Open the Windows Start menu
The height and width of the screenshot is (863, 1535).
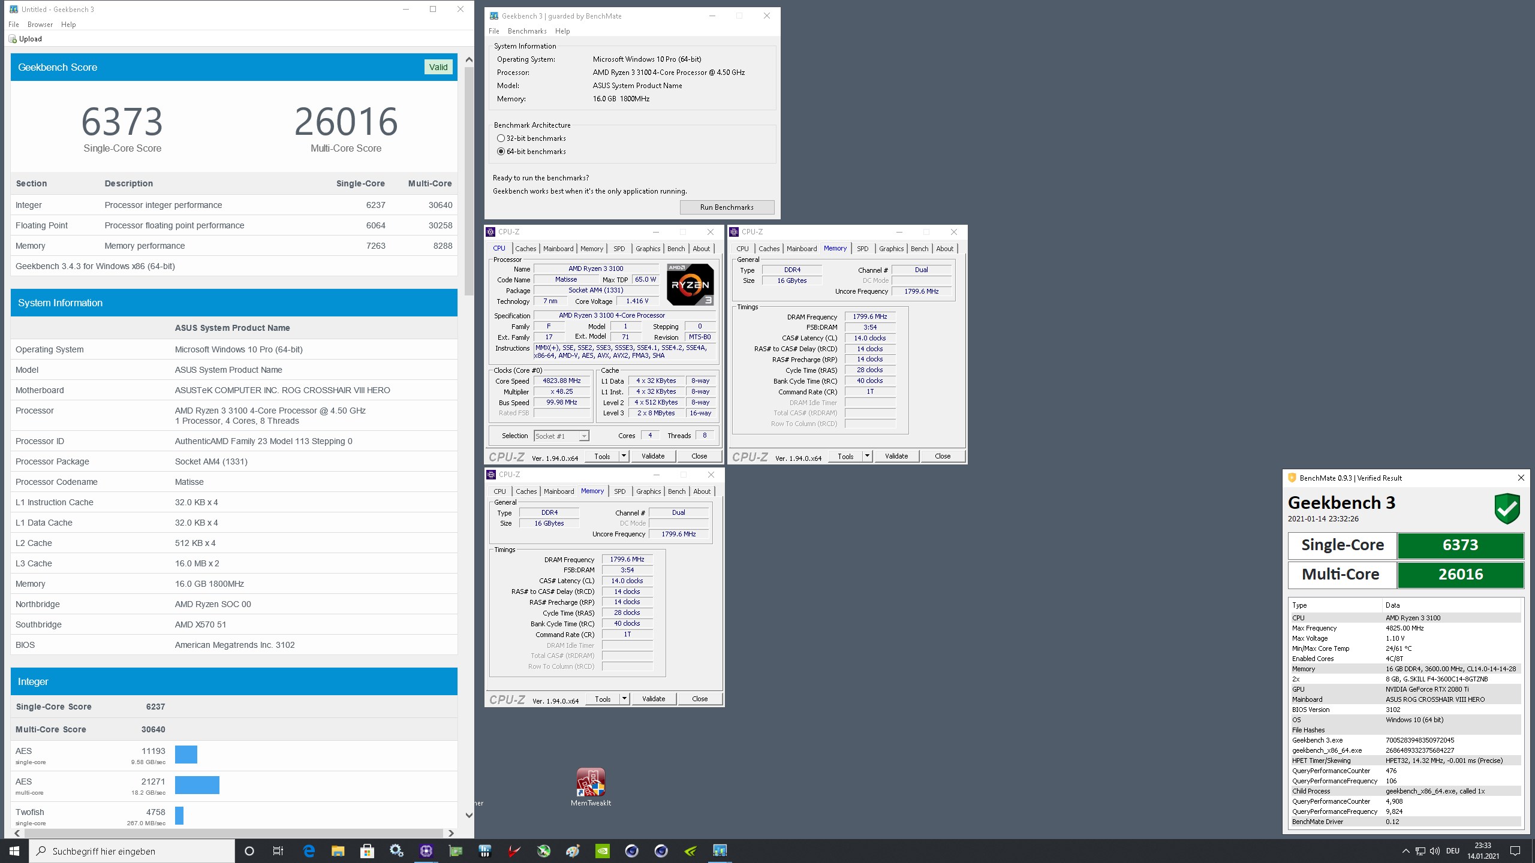coord(14,851)
